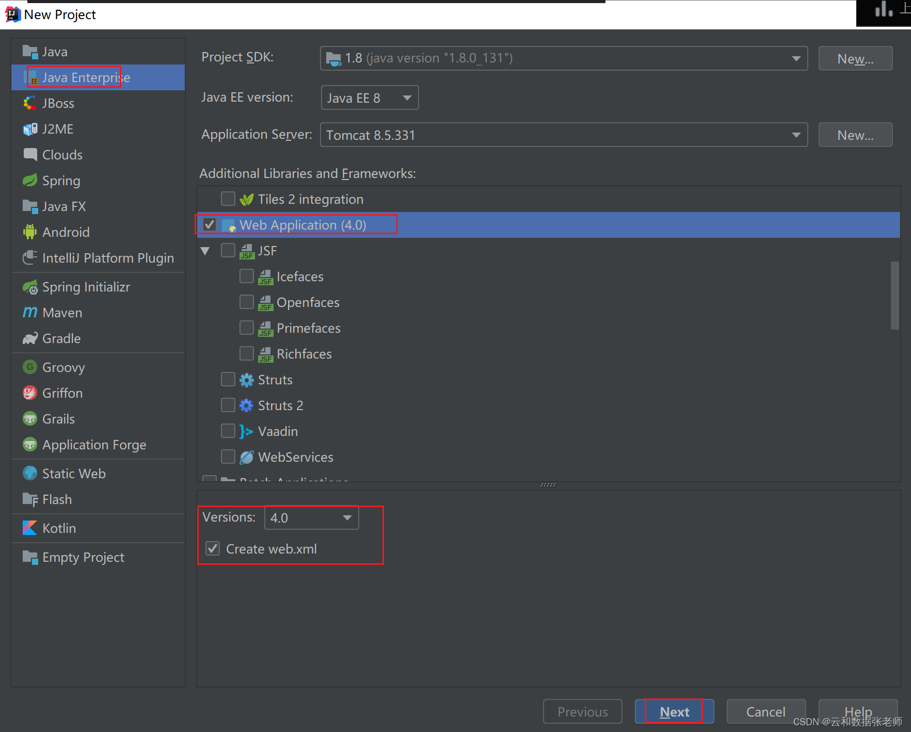Check the Struts checkbox
The width and height of the screenshot is (911, 732).
[x=228, y=379]
